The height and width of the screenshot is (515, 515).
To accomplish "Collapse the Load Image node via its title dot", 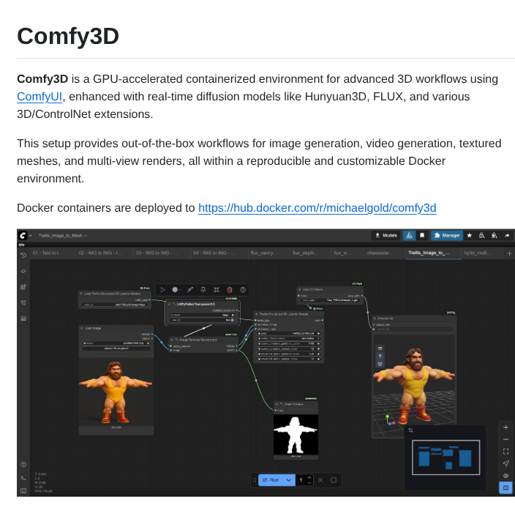I will (82, 328).
